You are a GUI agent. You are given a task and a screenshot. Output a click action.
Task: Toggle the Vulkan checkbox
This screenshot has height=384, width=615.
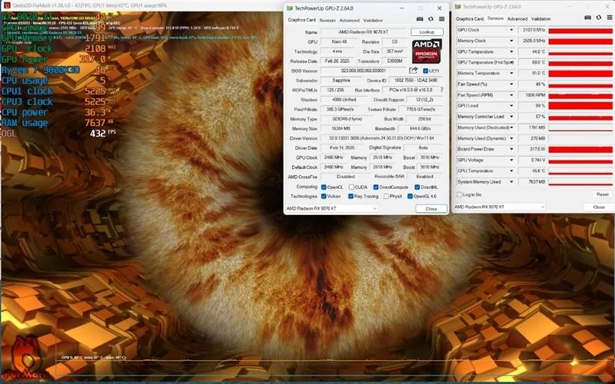coord(324,197)
